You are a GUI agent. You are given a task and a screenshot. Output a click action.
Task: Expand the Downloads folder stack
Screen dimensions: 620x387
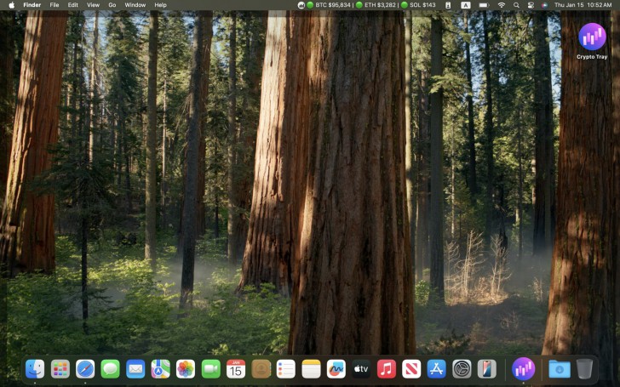pyautogui.click(x=559, y=368)
